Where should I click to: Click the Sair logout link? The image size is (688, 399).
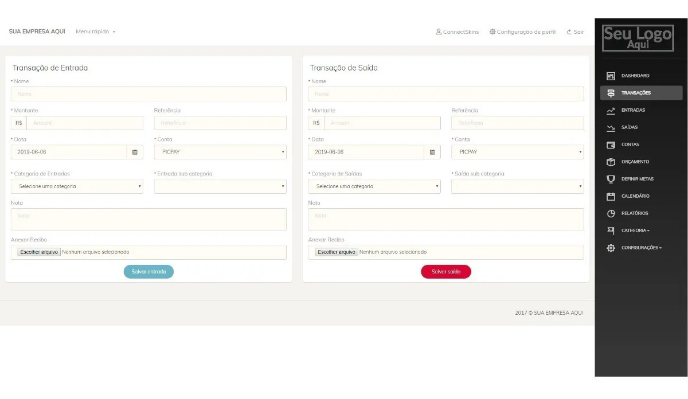[575, 32]
